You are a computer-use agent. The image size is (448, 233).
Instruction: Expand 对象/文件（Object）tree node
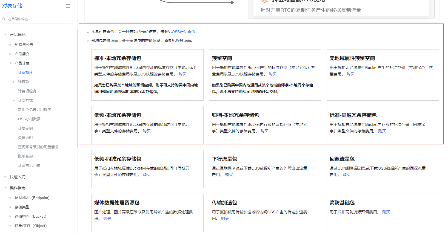pyautogui.click(x=10, y=226)
